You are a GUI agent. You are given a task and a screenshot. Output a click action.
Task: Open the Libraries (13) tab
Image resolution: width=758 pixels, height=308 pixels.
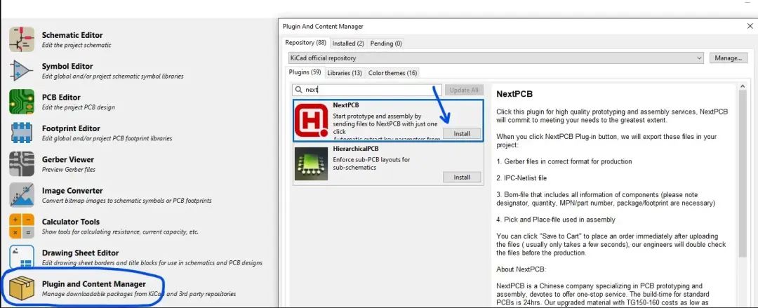[x=345, y=73]
